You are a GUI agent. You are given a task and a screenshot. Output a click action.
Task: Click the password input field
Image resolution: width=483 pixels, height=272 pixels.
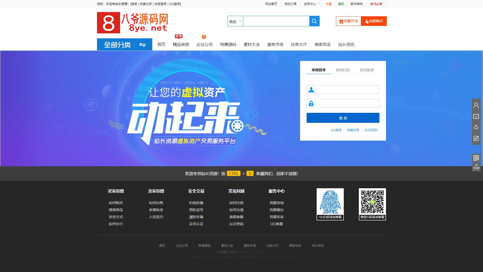[343, 103]
